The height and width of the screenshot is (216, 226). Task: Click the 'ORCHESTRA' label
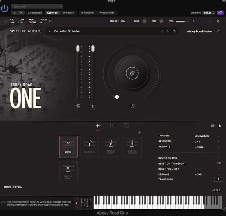pyautogui.click(x=13, y=187)
